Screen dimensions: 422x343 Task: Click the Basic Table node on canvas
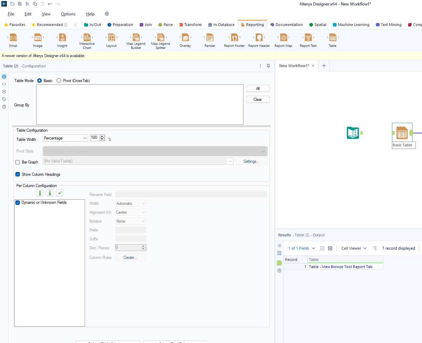[x=402, y=133]
